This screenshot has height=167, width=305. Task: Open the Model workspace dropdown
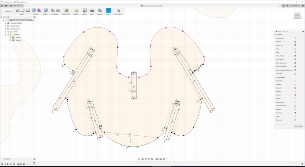[x=8, y=12]
